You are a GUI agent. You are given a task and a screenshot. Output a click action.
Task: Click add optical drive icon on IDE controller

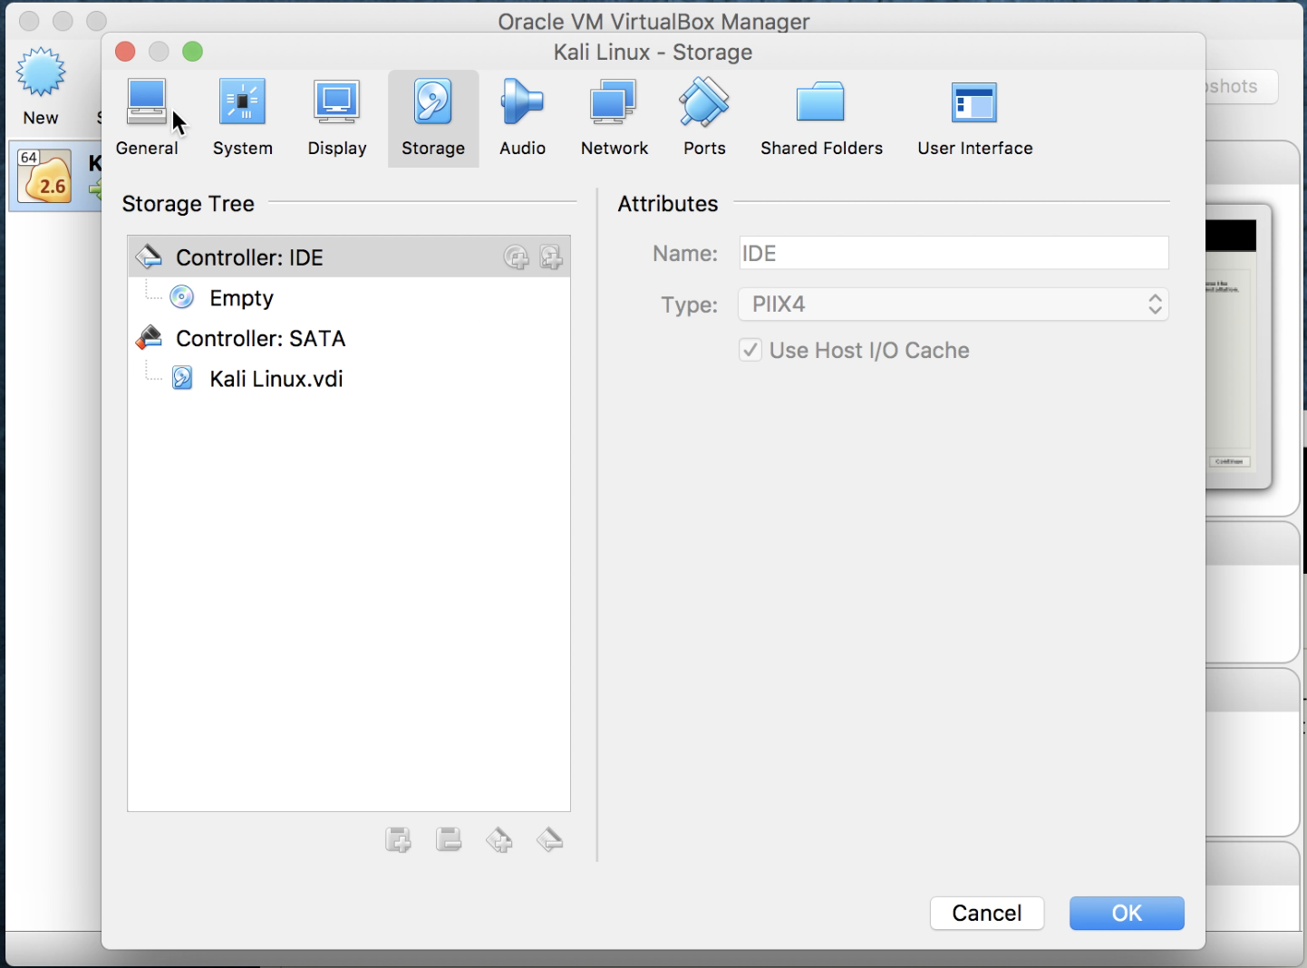coord(517,257)
